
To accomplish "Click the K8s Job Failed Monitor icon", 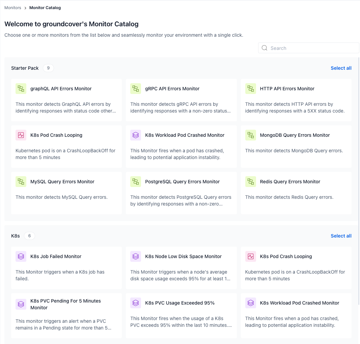I will 21,256.
